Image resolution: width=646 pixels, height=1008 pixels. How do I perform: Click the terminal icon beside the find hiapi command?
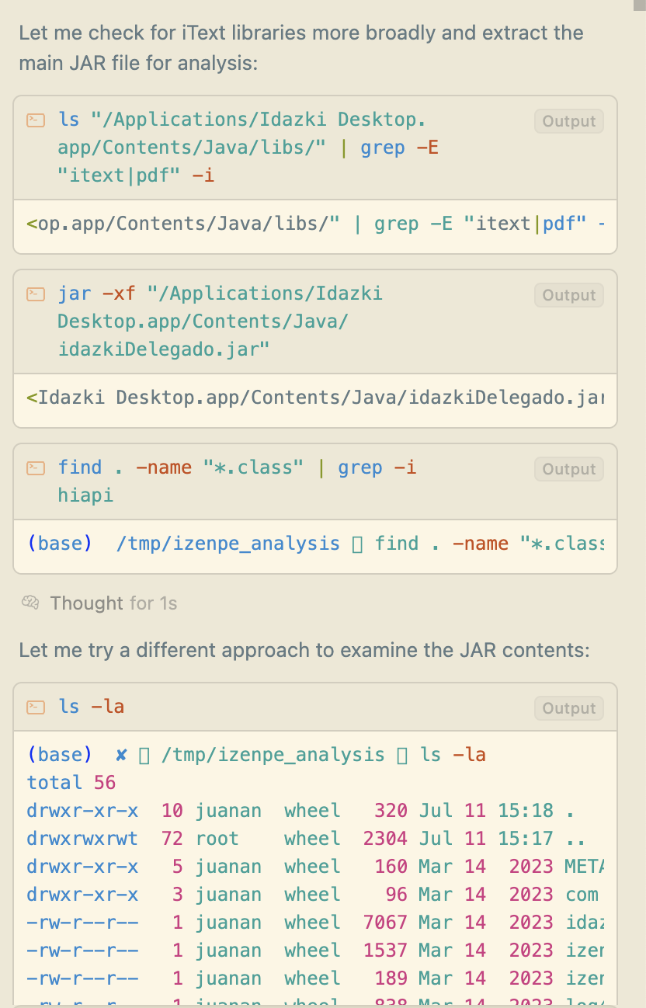click(35, 468)
